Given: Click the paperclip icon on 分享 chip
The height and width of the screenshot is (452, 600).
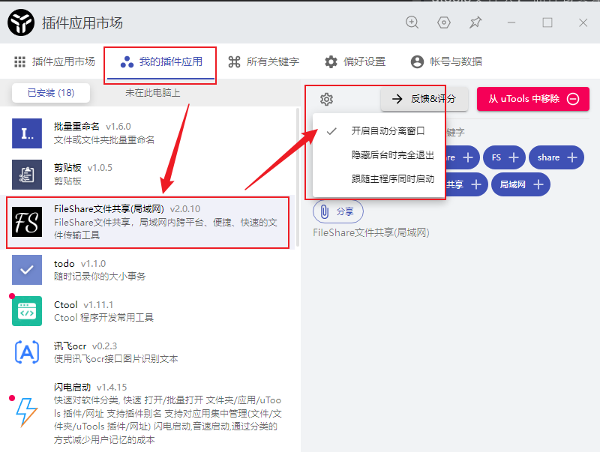Looking at the screenshot, I should point(325,211).
